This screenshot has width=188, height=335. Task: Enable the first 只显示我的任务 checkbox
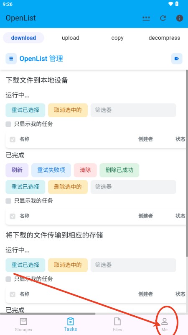coord(8,124)
